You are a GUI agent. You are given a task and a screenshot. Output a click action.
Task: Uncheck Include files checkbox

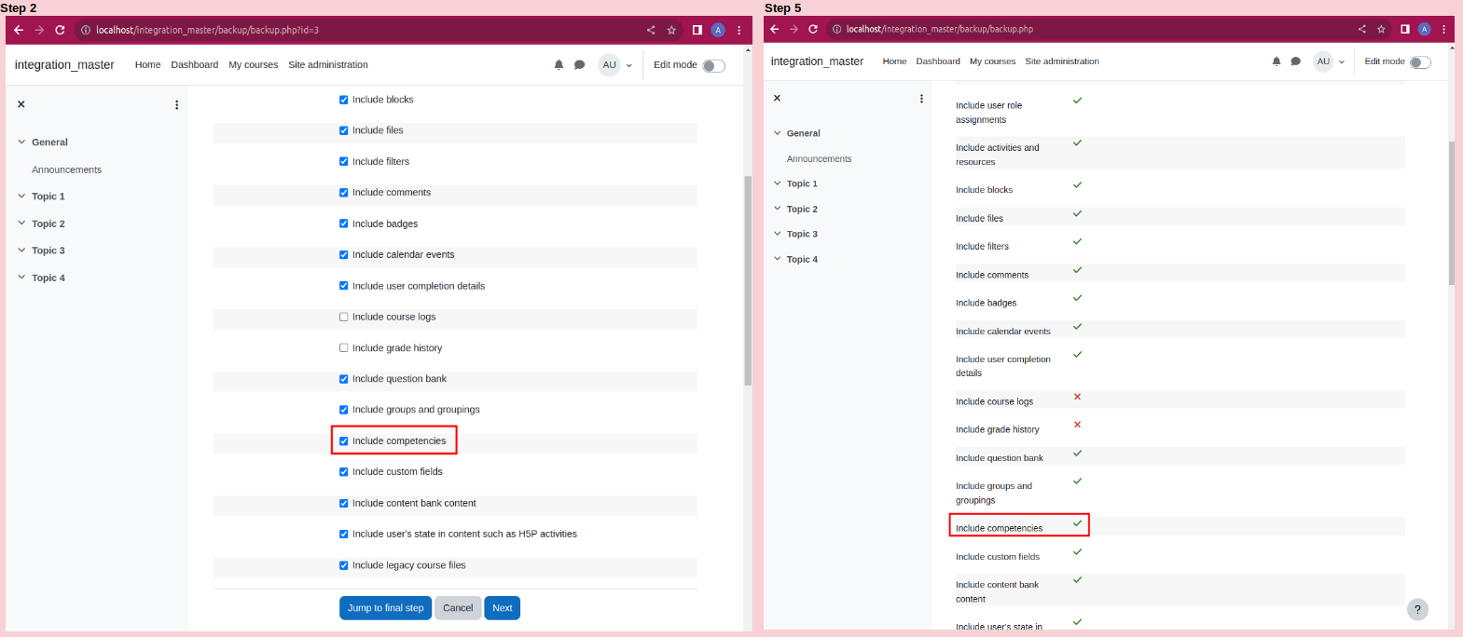343,130
